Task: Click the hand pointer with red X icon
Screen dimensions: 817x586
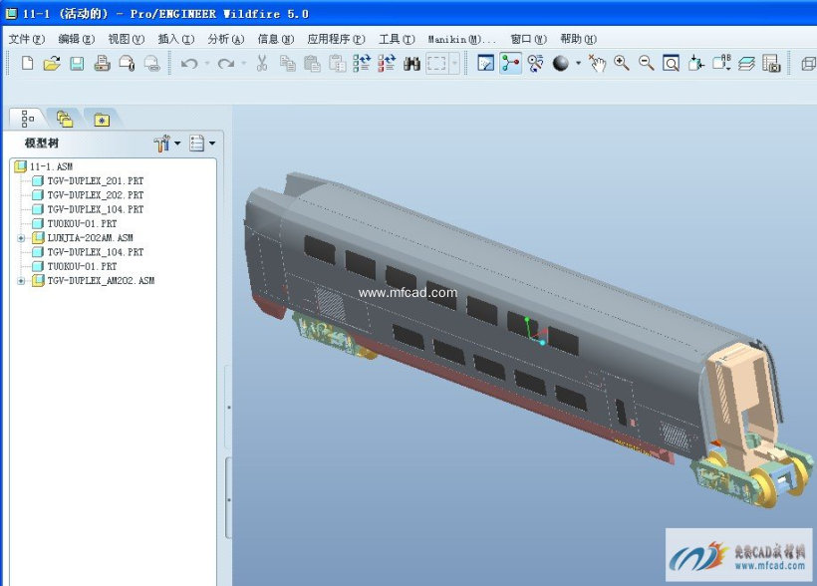Action: point(597,64)
